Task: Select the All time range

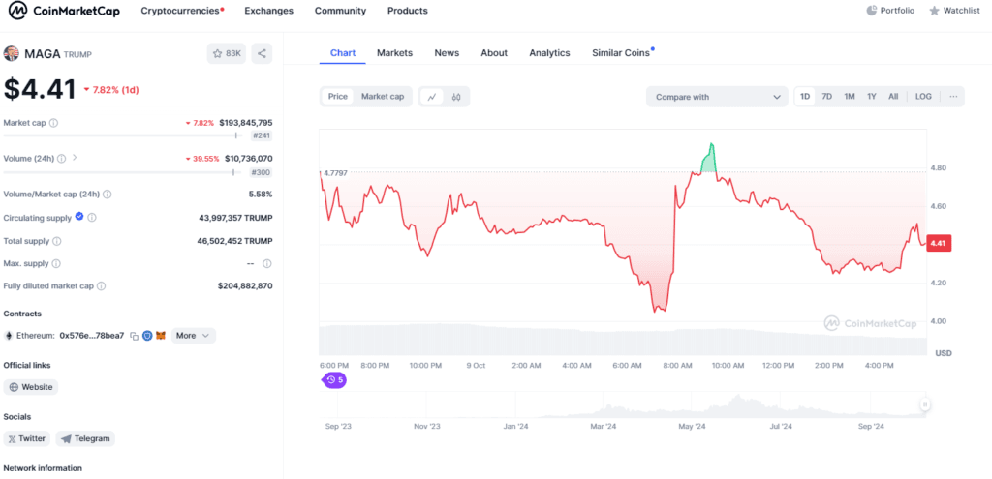Action: click(x=893, y=97)
